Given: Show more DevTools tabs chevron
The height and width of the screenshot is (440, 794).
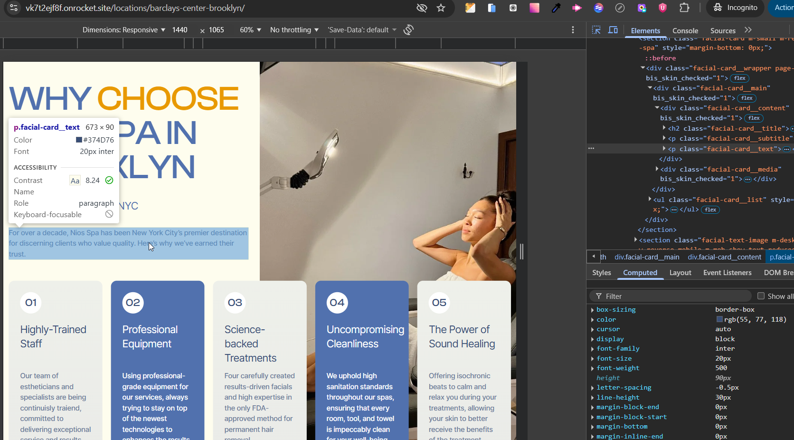Looking at the screenshot, I should pos(748,30).
